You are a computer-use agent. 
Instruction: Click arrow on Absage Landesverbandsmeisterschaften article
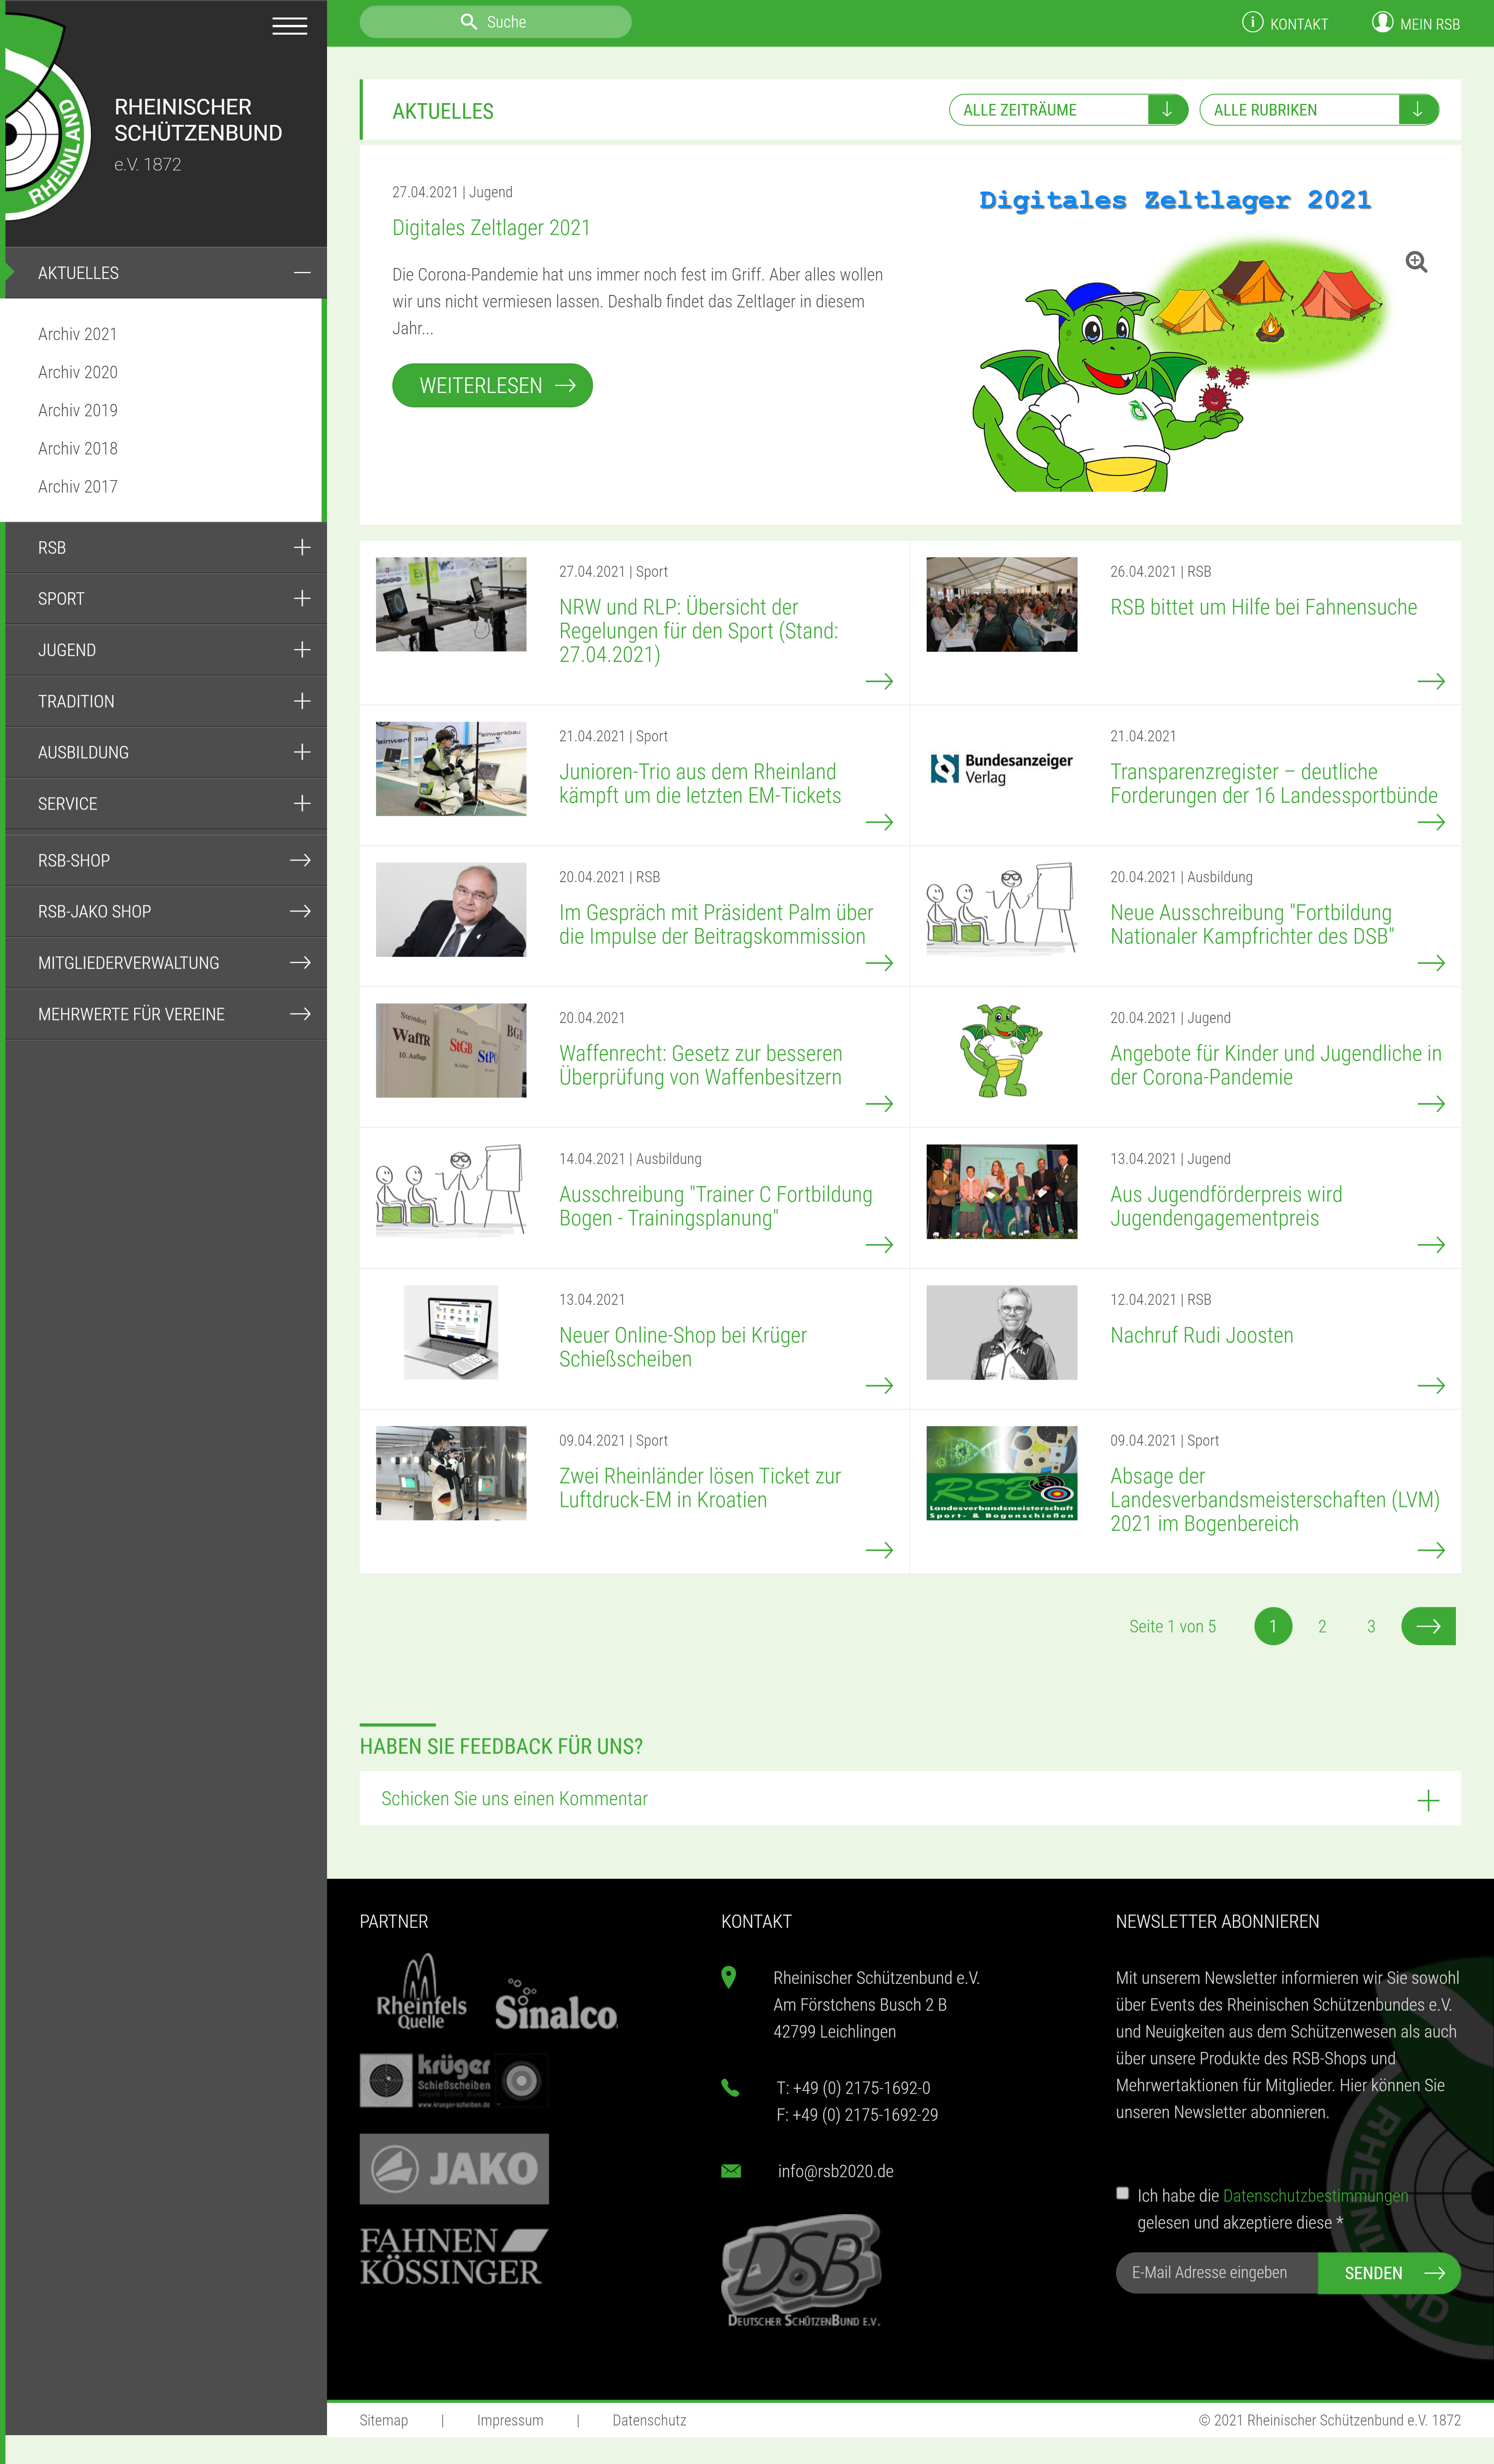(x=1431, y=1550)
